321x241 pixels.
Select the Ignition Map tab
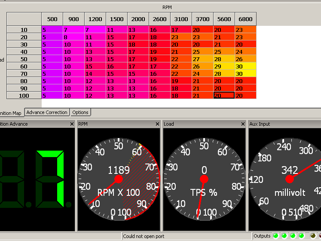(x=11, y=113)
